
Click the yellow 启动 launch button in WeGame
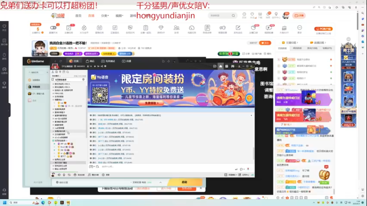pyautogui.click(x=185, y=182)
